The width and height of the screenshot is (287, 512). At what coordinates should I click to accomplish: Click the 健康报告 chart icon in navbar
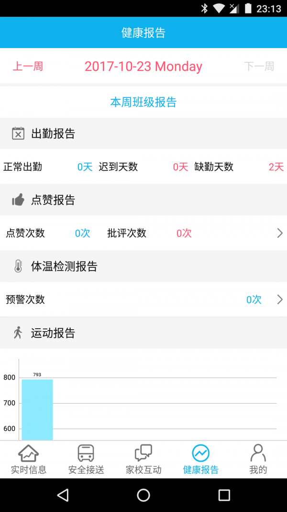tap(200, 452)
